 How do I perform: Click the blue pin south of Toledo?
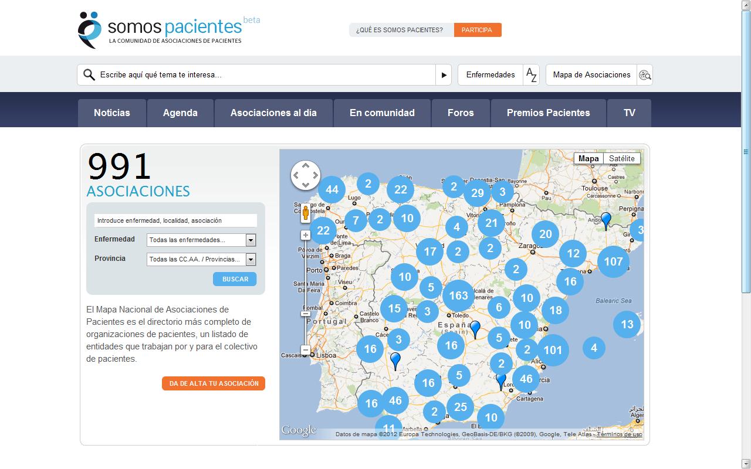coord(475,329)
